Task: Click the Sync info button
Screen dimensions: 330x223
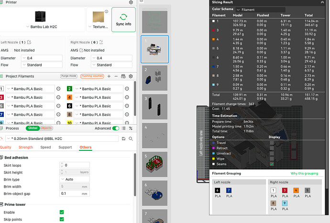Action: click(123, 20)
